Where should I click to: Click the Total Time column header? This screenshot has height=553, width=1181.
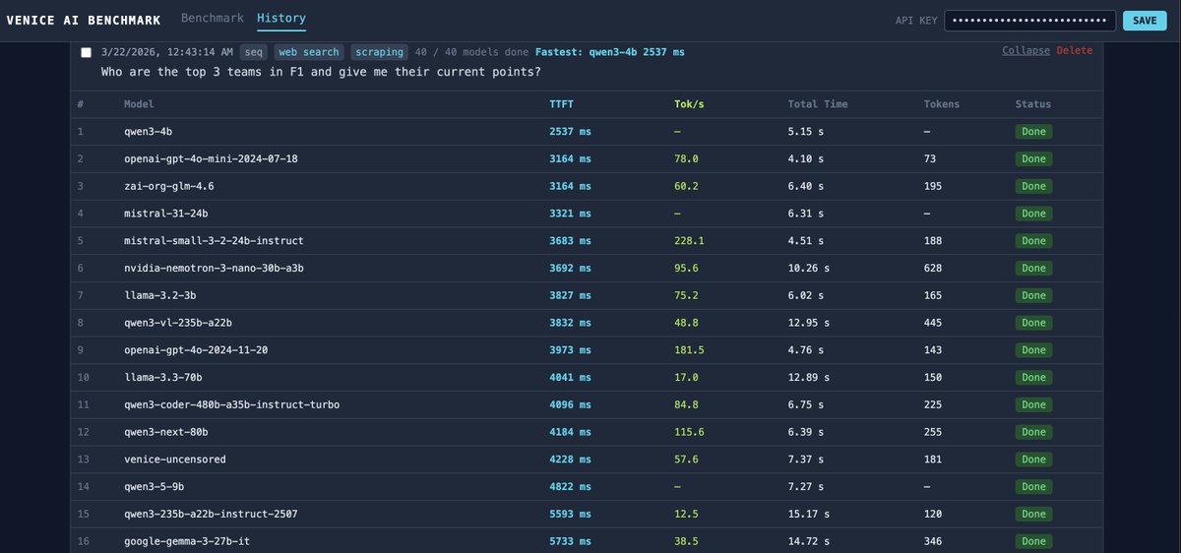pos(818,103)
